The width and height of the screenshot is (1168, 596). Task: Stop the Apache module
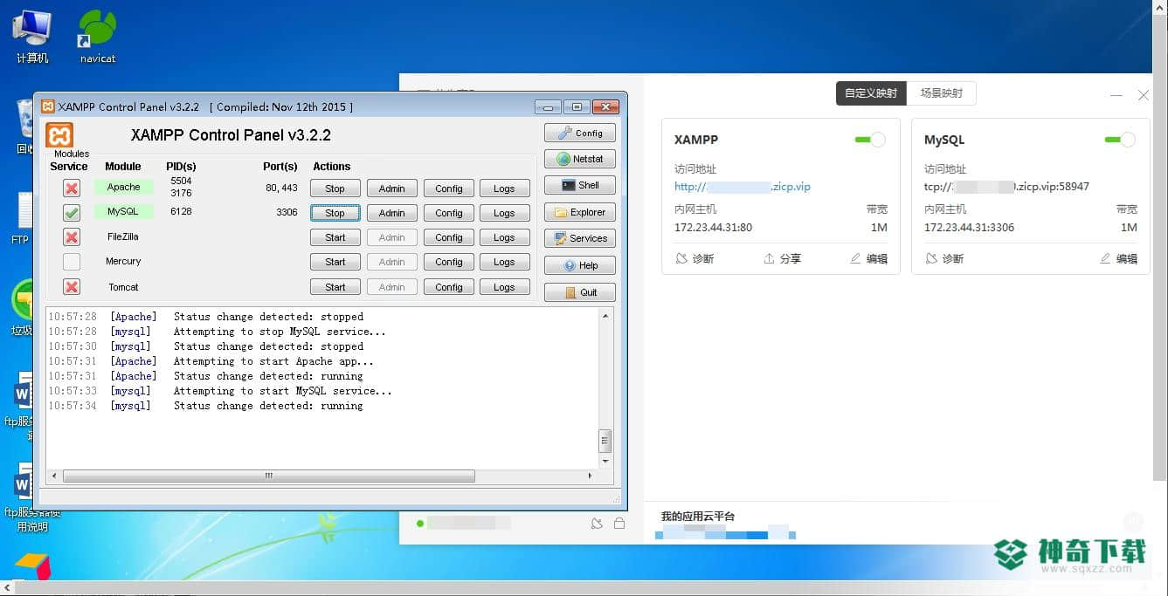point(335,188)
